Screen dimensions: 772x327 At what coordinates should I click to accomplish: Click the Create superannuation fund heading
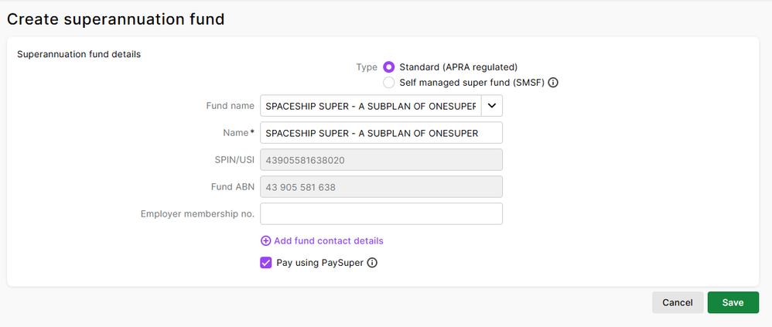point(116,19)
